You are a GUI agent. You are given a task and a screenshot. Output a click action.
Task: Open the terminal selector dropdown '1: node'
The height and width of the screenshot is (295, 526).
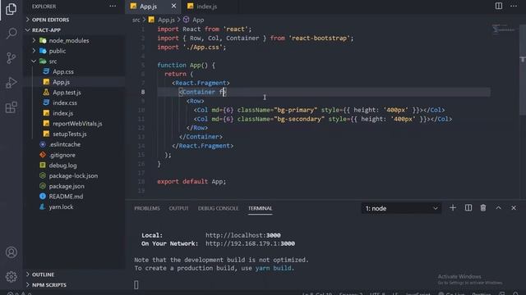tap(401, 208)
